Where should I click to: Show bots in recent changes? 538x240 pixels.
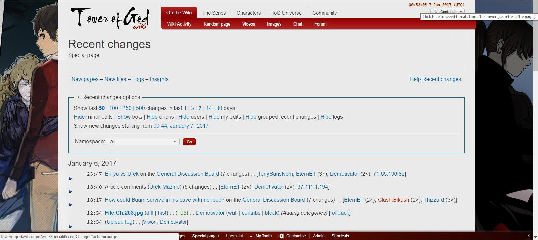123,117
